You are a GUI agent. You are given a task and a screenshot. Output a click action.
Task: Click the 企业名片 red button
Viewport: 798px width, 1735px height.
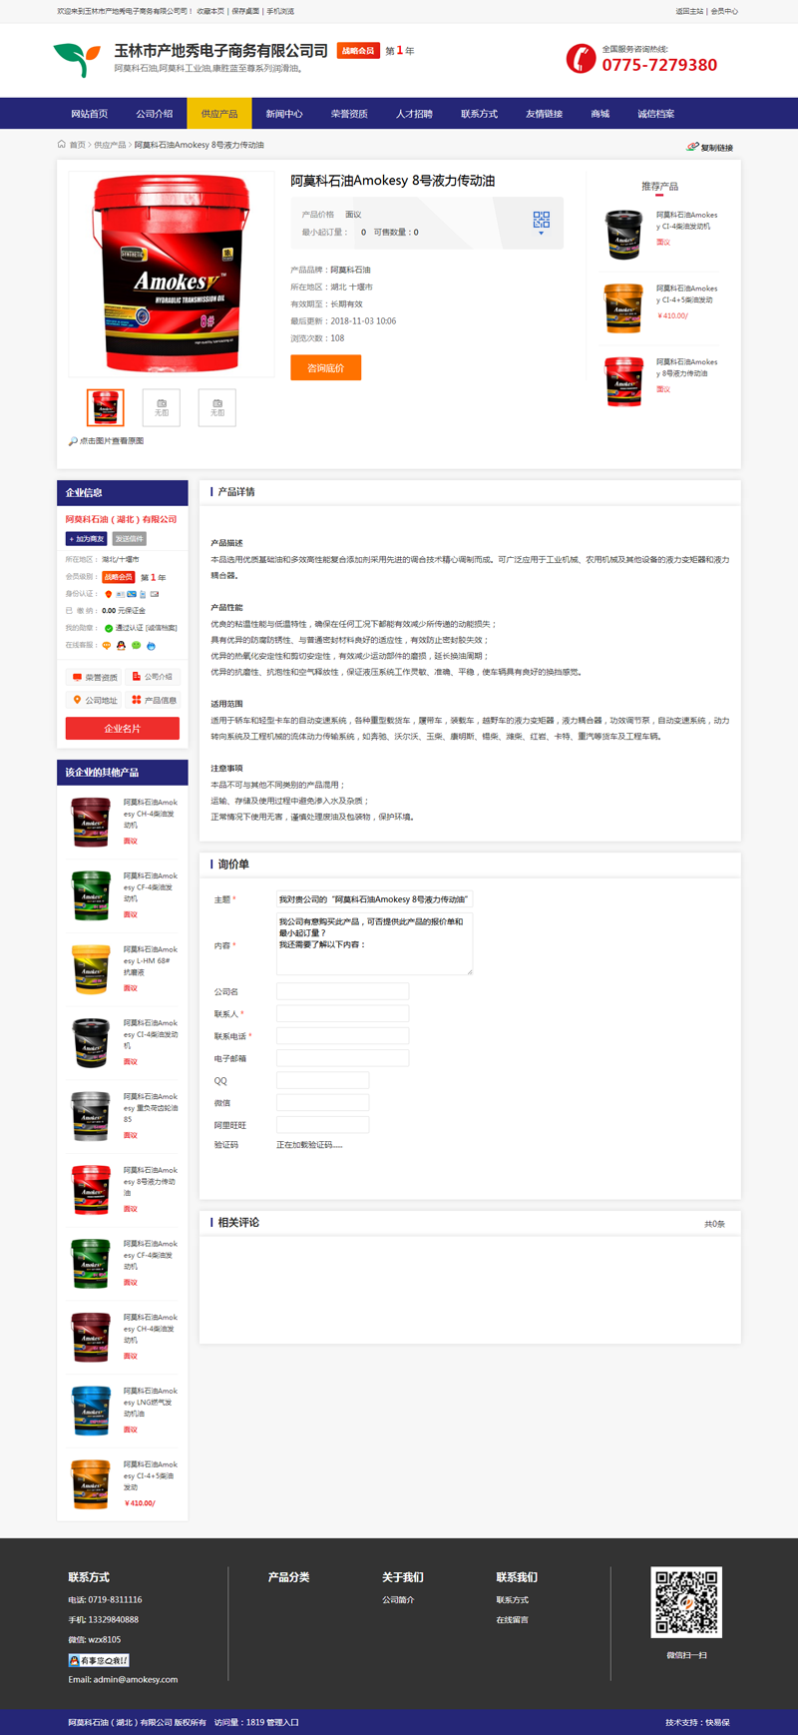tap(123, 729)
